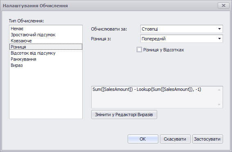Open 'Змінити у Редакторі Виразів' button
This screenshot has width=232, height=152.
pyautogui.click(x=124, y=115)
